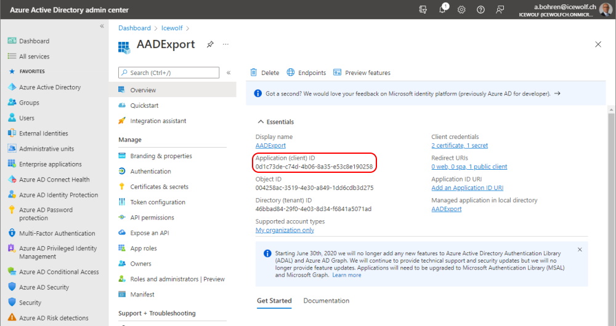The height and width of the screenshot is (326, 616).
Task: Collapse the AADExport resource menu
Action: point(229,73)
